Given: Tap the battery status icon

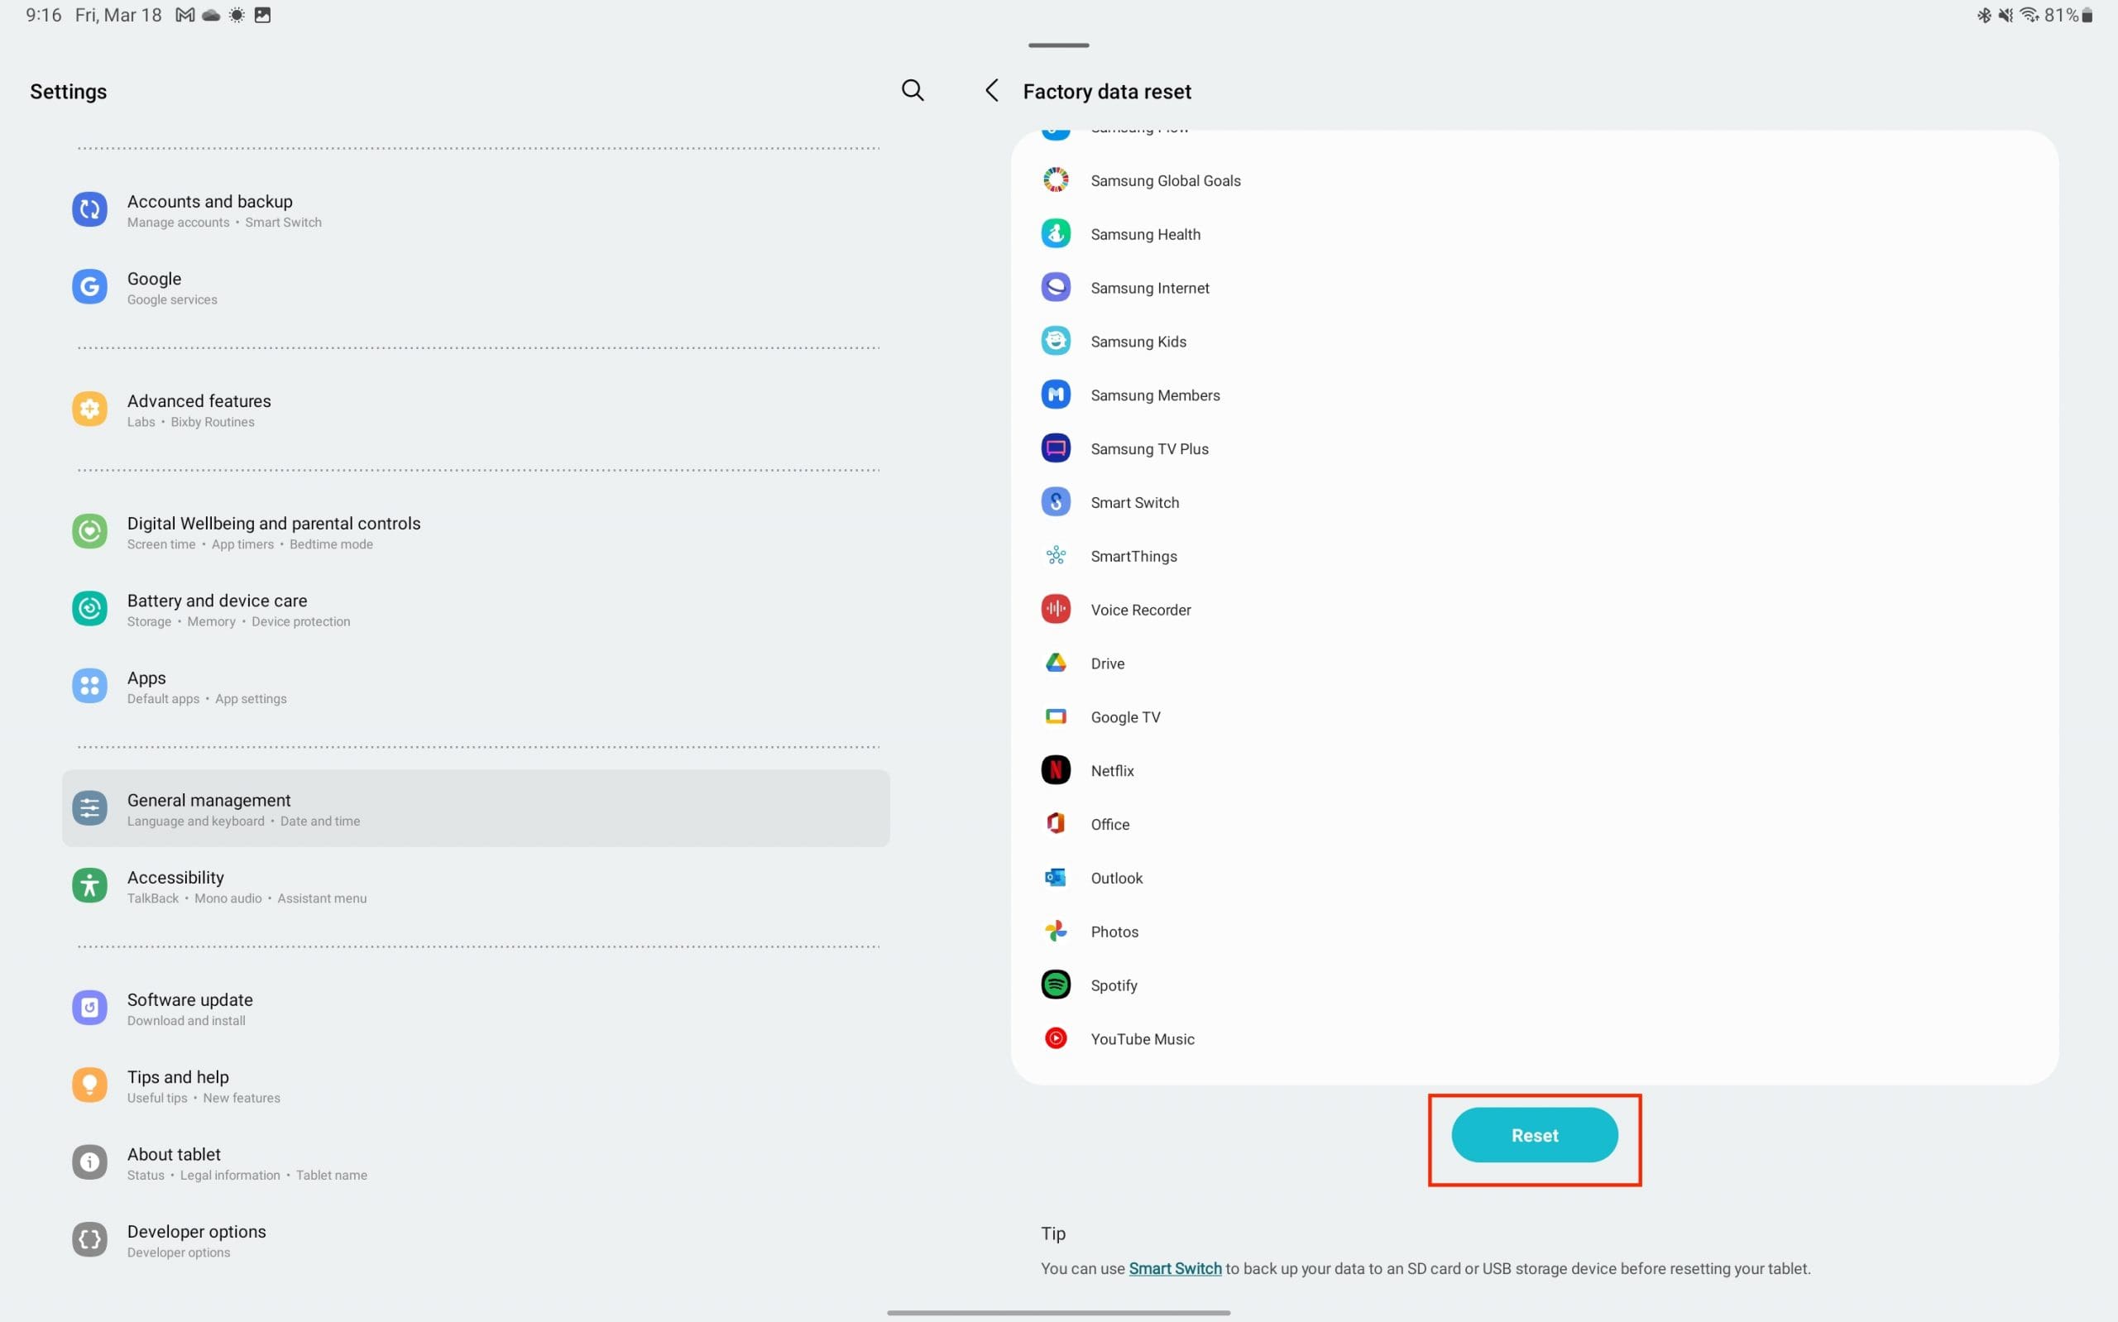Looking at the screenshot, I should click(x=2087, y=15).
